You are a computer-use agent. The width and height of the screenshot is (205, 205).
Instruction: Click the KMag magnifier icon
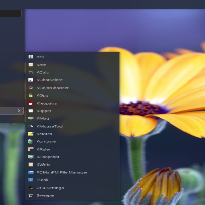[x=31, y=118]
